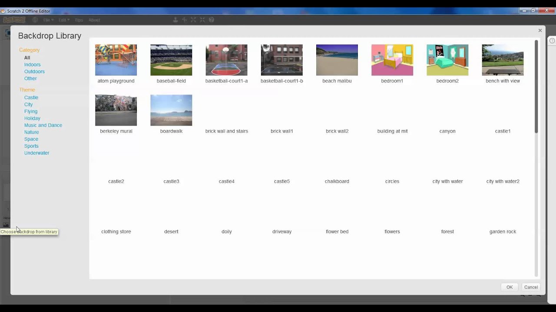The image size is (556, 312).
Task: Open the Edit menu in Scratch editor
Action: (64, 20)
